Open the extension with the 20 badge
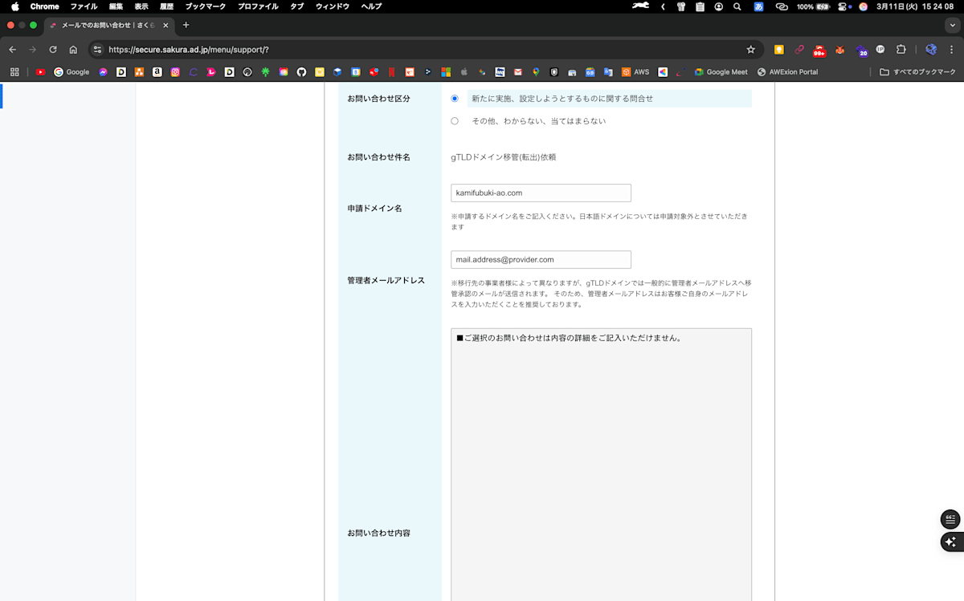 pos(861,51)
